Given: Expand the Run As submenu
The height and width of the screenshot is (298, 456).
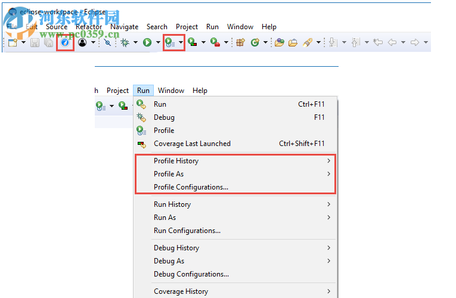Looking at the screenshot, I should (x=235, y=218).
